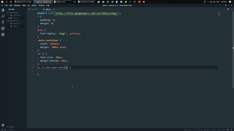This screenshot has height=131, width=234.
Task: Open the Source Control view
Action: (x=3, y=22)
